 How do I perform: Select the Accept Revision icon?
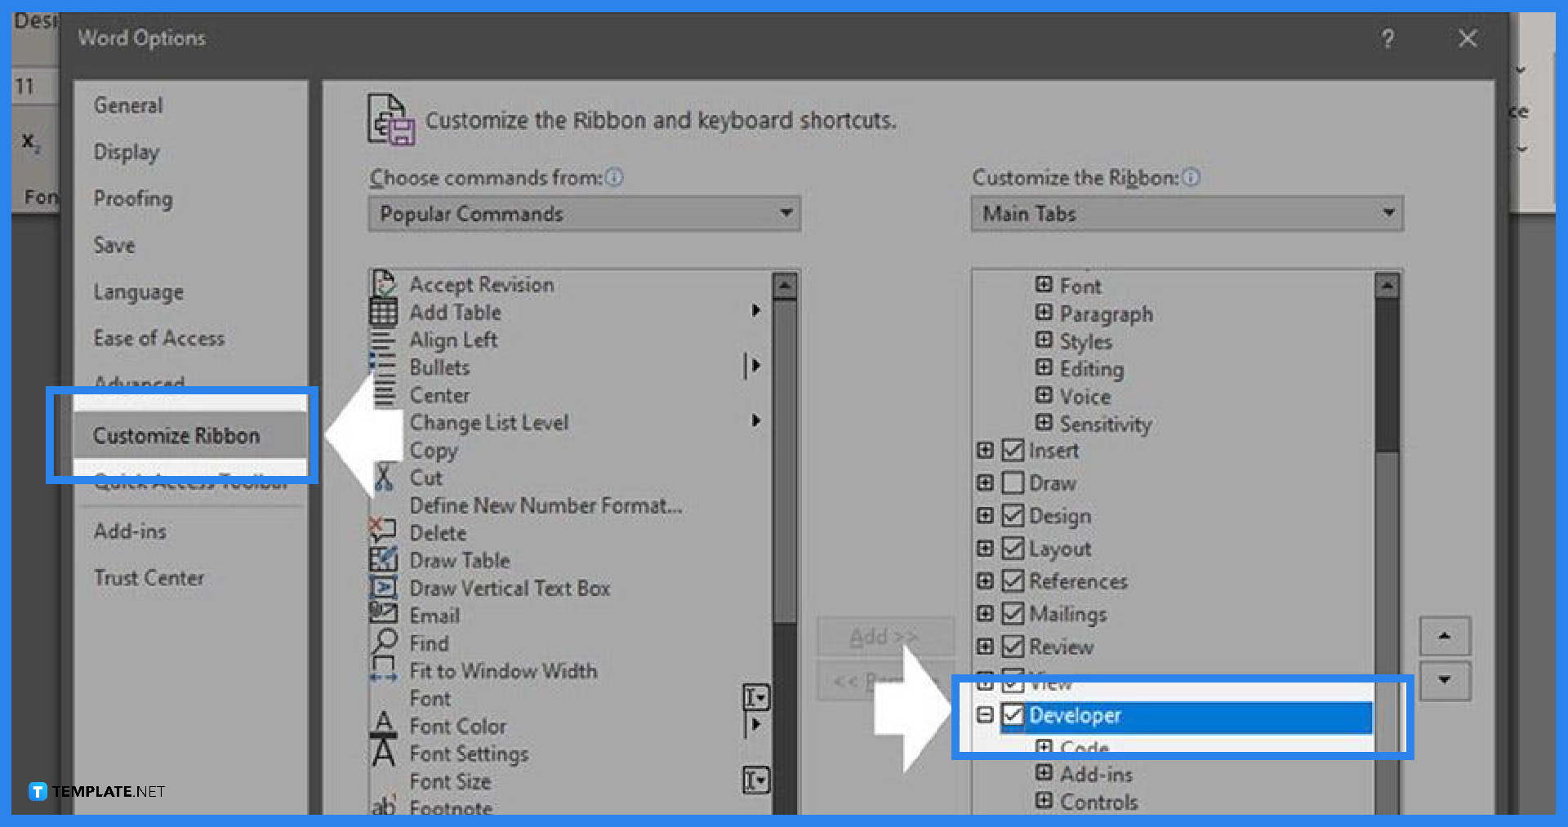384,282
